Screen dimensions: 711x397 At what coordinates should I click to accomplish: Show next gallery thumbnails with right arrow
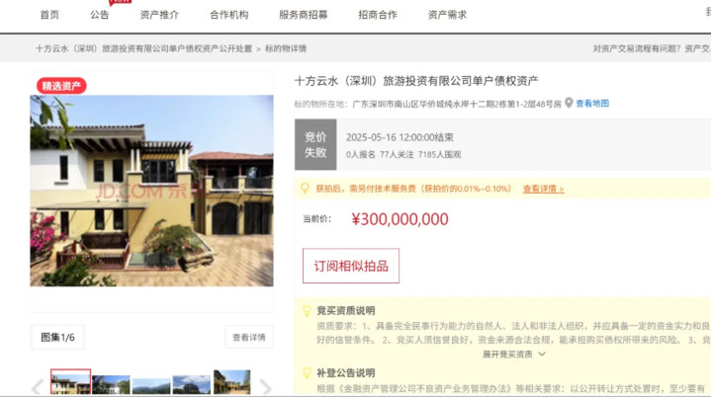coord(265,386)
